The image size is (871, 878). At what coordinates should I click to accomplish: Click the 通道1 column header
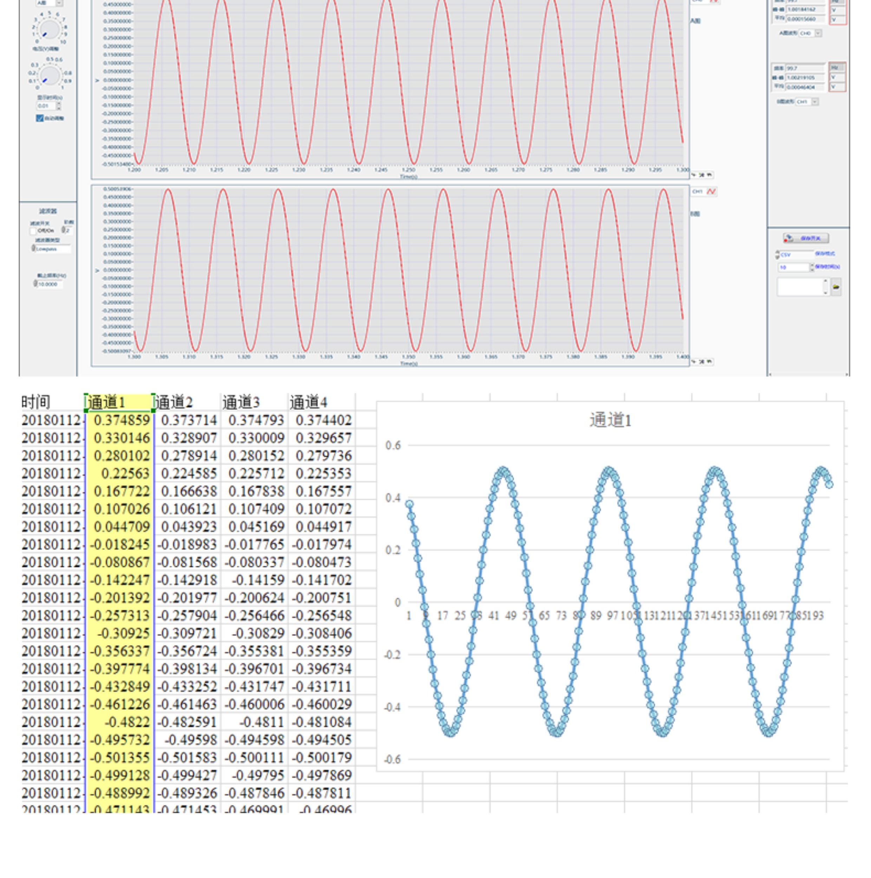tap(119, 402)
